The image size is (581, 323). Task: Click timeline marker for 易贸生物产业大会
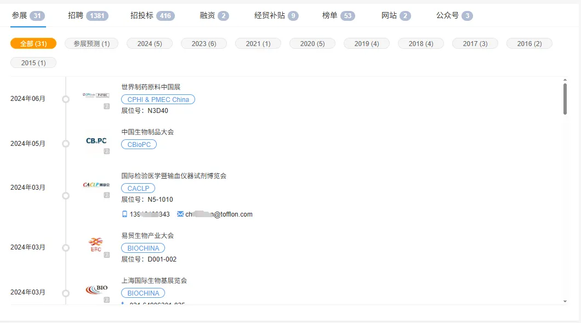(x=66, y=248)
